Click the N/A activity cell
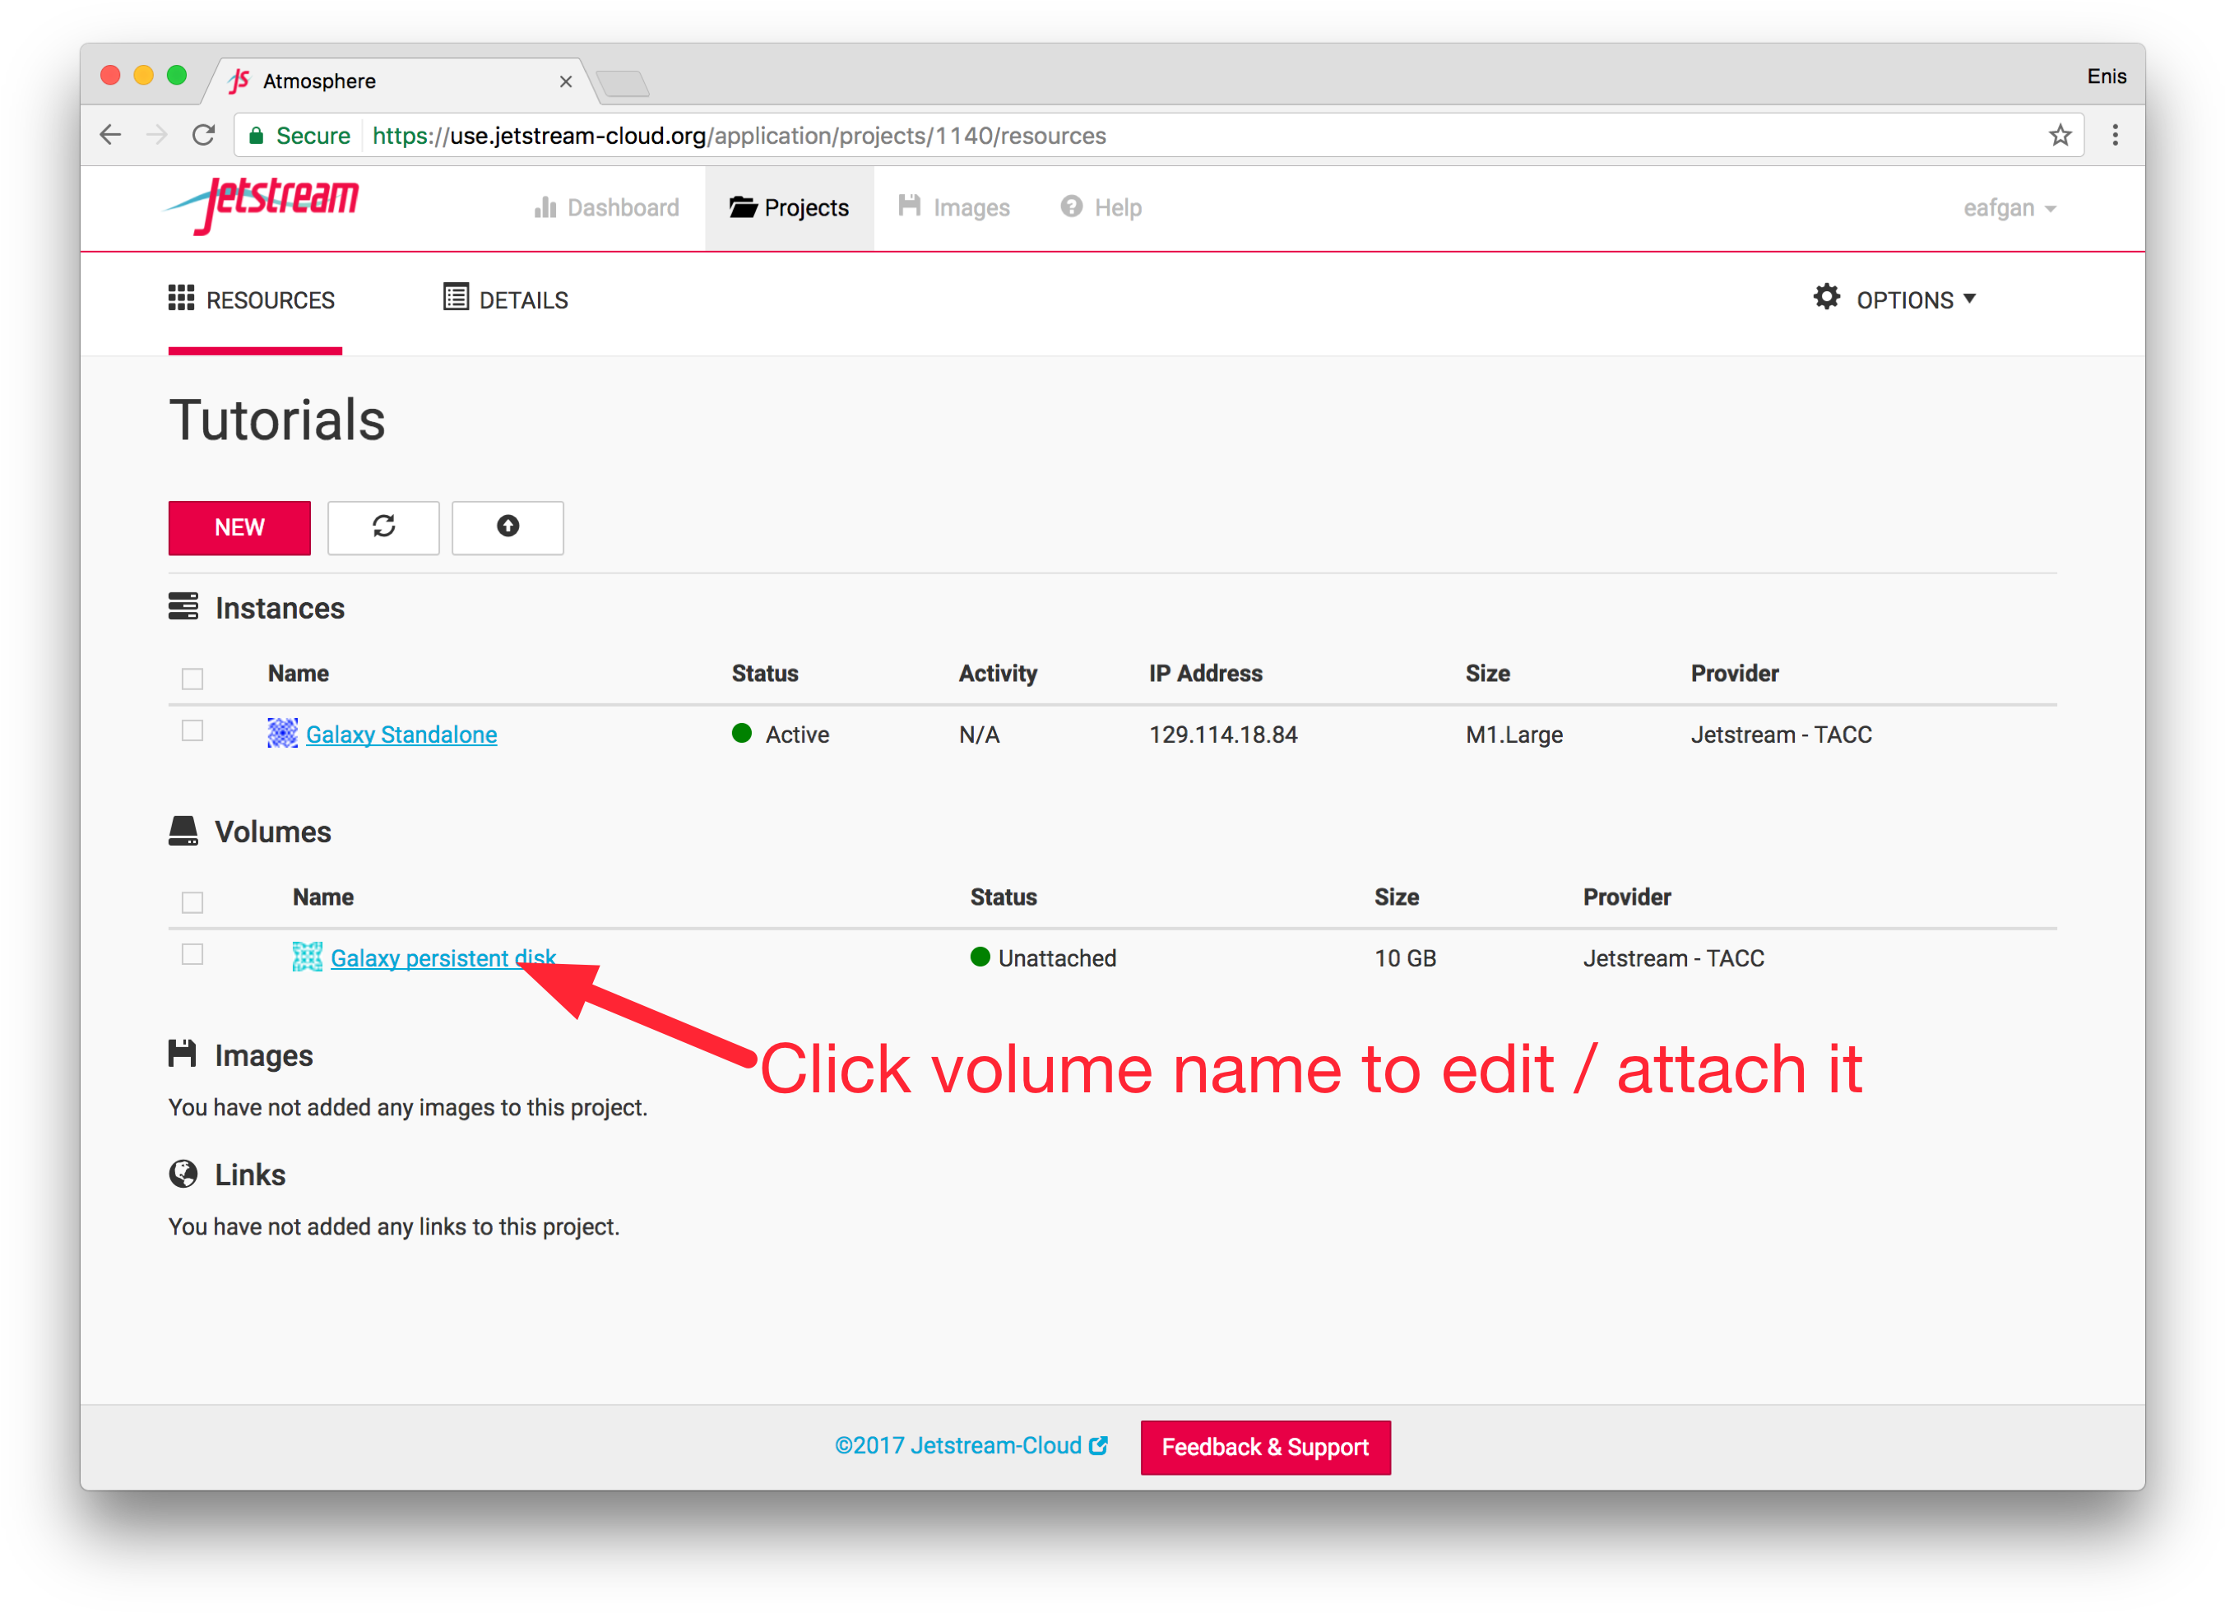Image resolution: width=2225 pixels, height=1613 pixels. [x=979, y=734]
